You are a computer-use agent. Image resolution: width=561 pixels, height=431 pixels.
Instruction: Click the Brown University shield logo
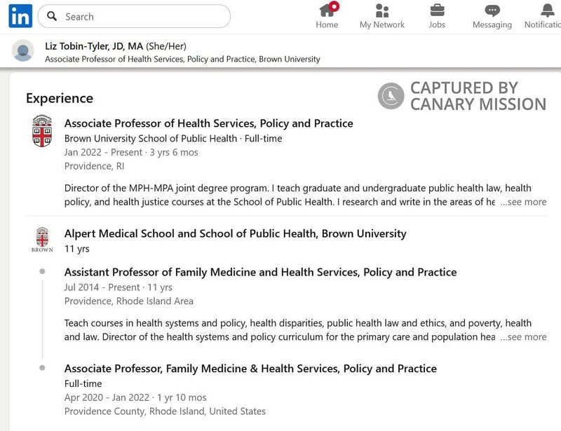(42, 131)
